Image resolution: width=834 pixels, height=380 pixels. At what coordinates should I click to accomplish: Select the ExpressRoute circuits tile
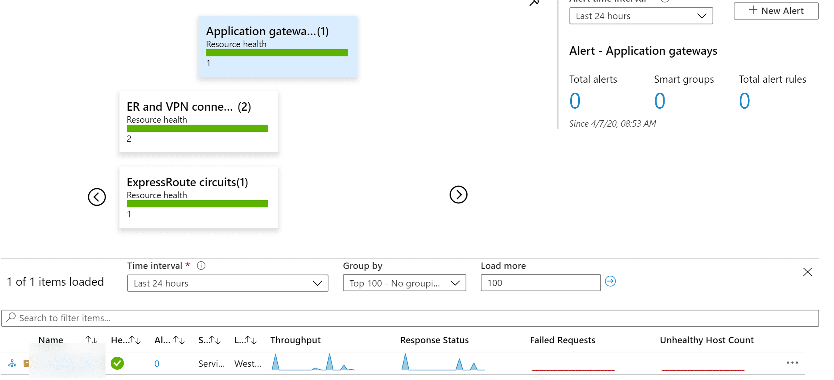tap(199, 197)
